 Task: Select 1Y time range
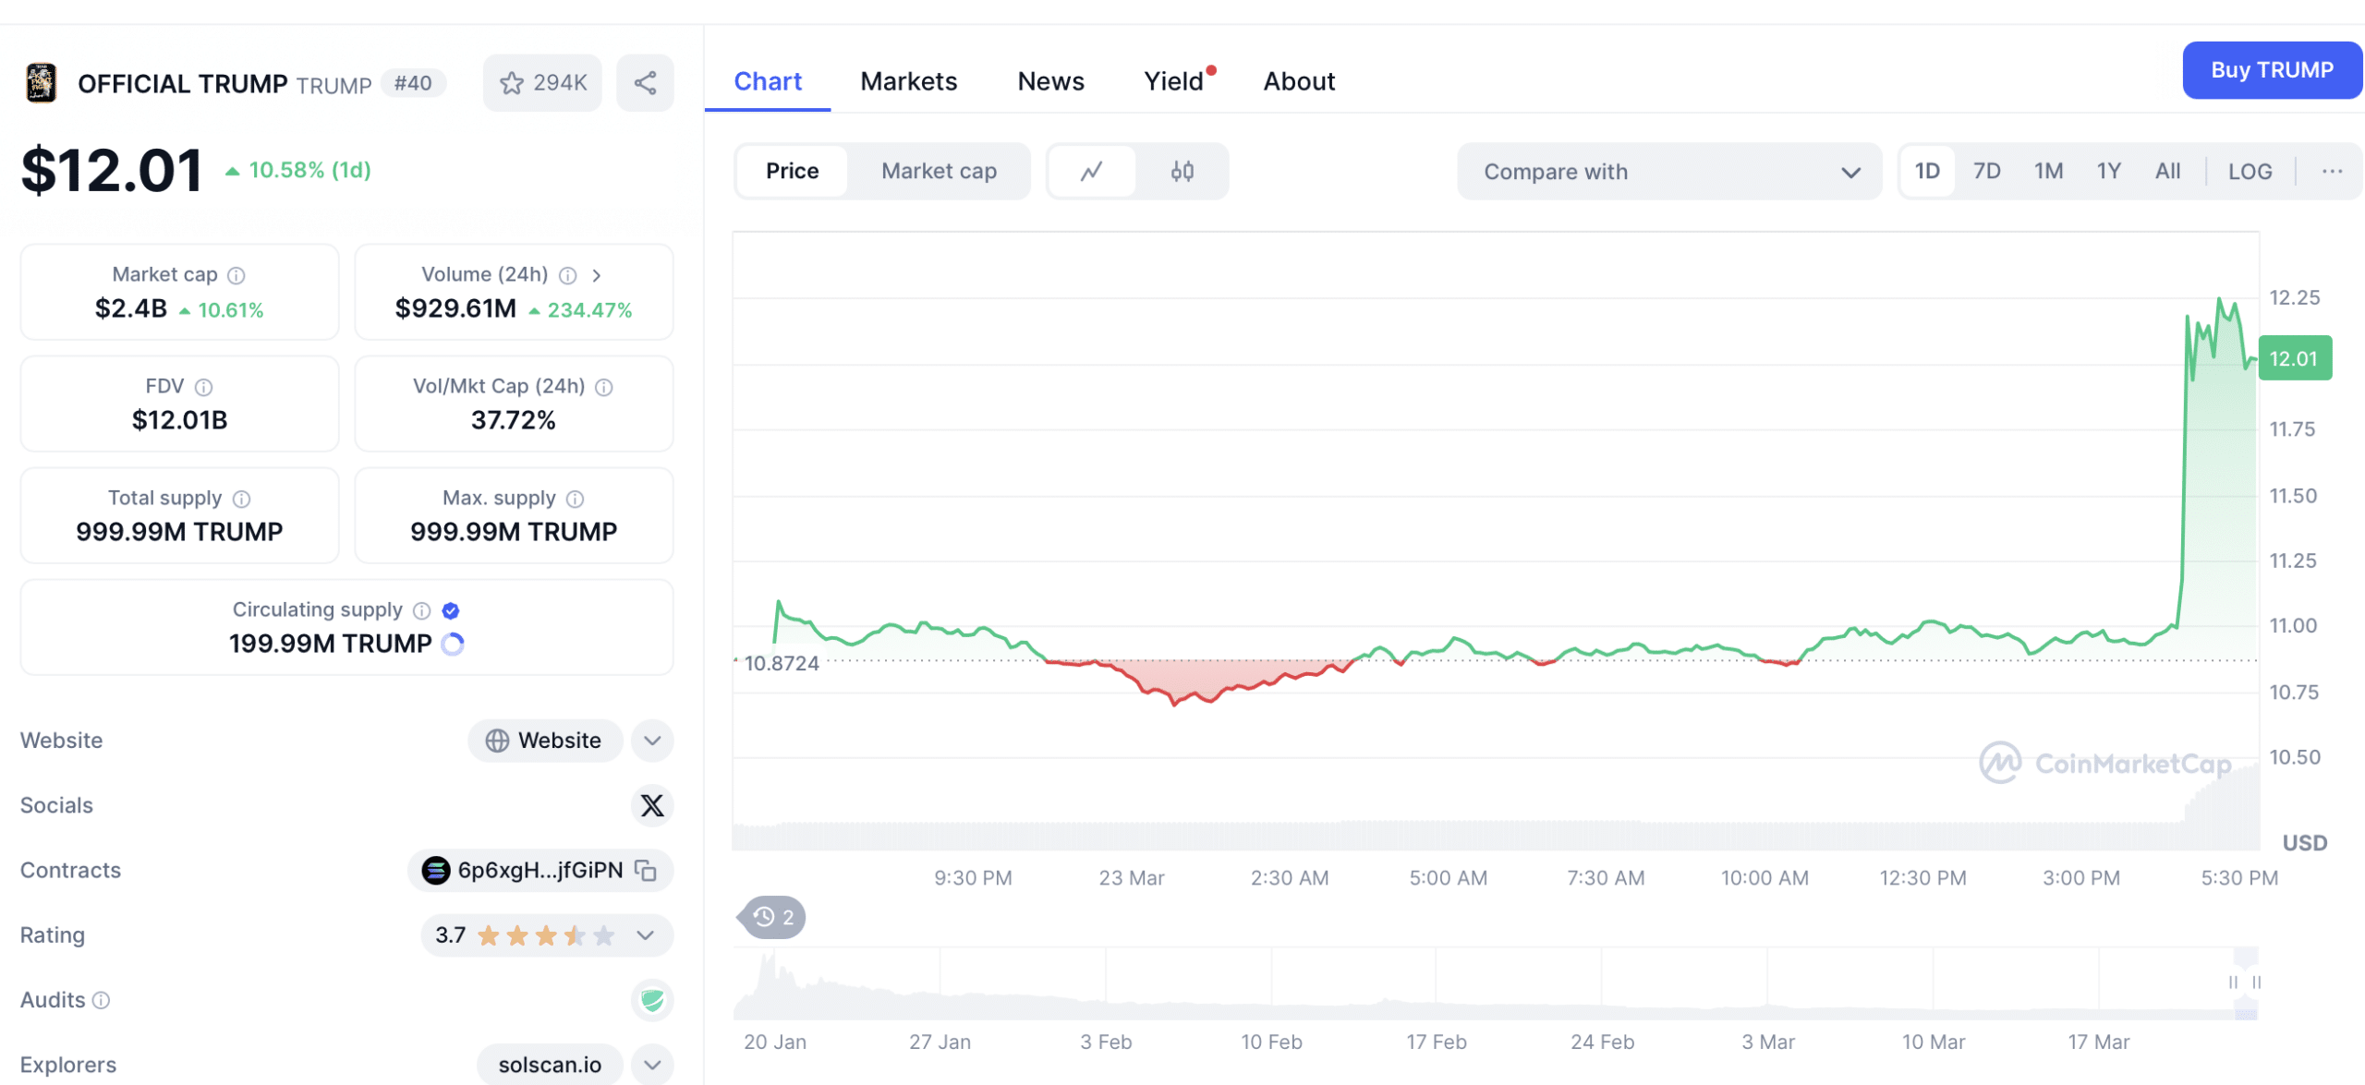2108,171
